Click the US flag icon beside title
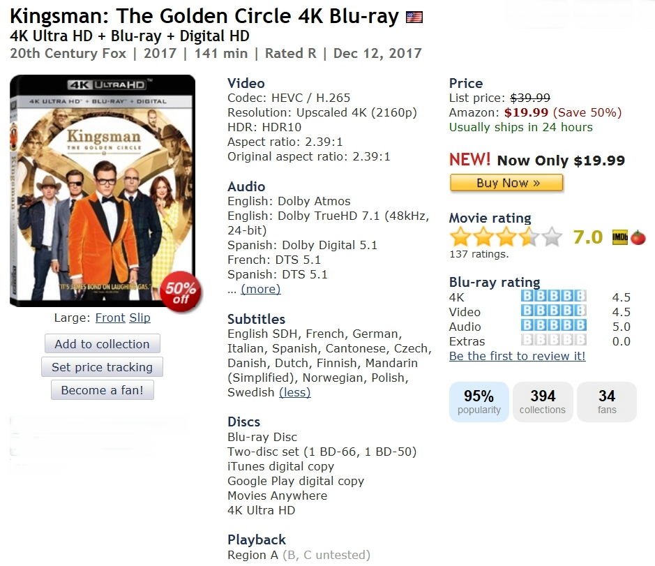655x566 pixels. point(414,17)
